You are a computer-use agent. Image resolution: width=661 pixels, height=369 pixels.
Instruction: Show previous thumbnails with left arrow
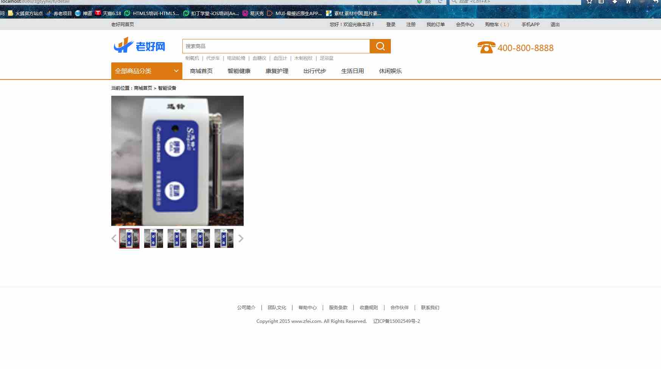tap(114, 238)
